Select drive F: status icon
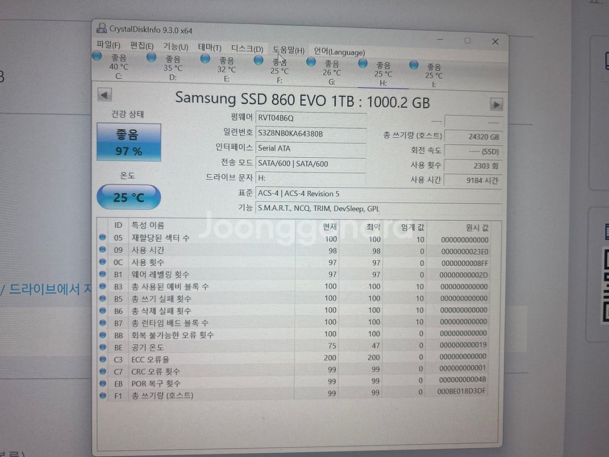The image size is (609, 457). (258, 60)
